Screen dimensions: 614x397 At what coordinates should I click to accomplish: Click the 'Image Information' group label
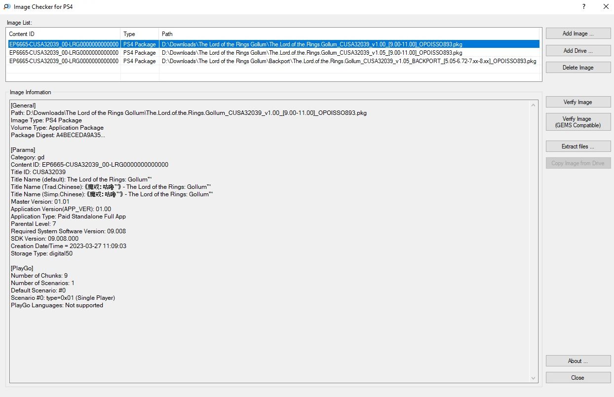click(31, 92)
